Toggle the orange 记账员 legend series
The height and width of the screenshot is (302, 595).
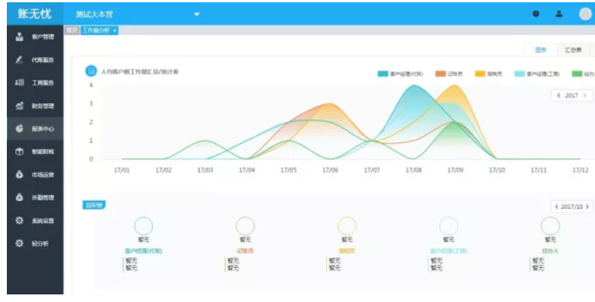point(449,74)
